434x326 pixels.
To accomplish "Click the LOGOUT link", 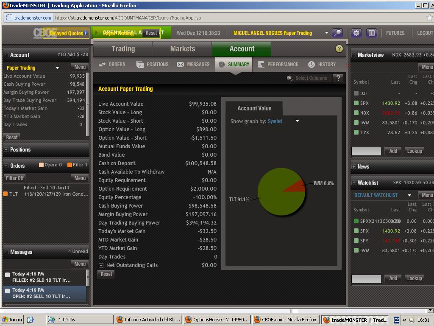I will [425, 33].
